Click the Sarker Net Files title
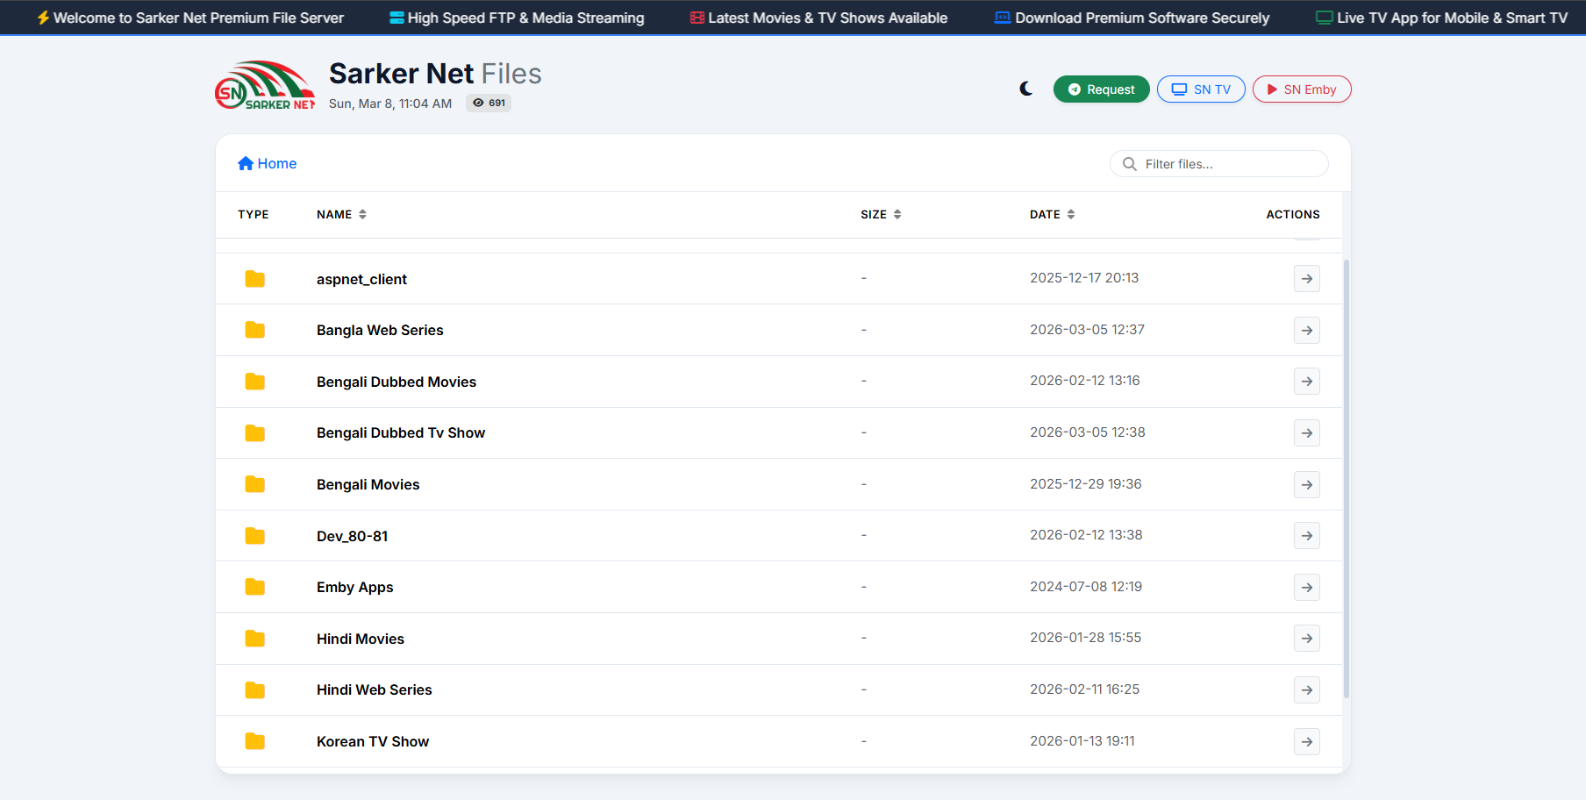 click(x=435, y=74)
